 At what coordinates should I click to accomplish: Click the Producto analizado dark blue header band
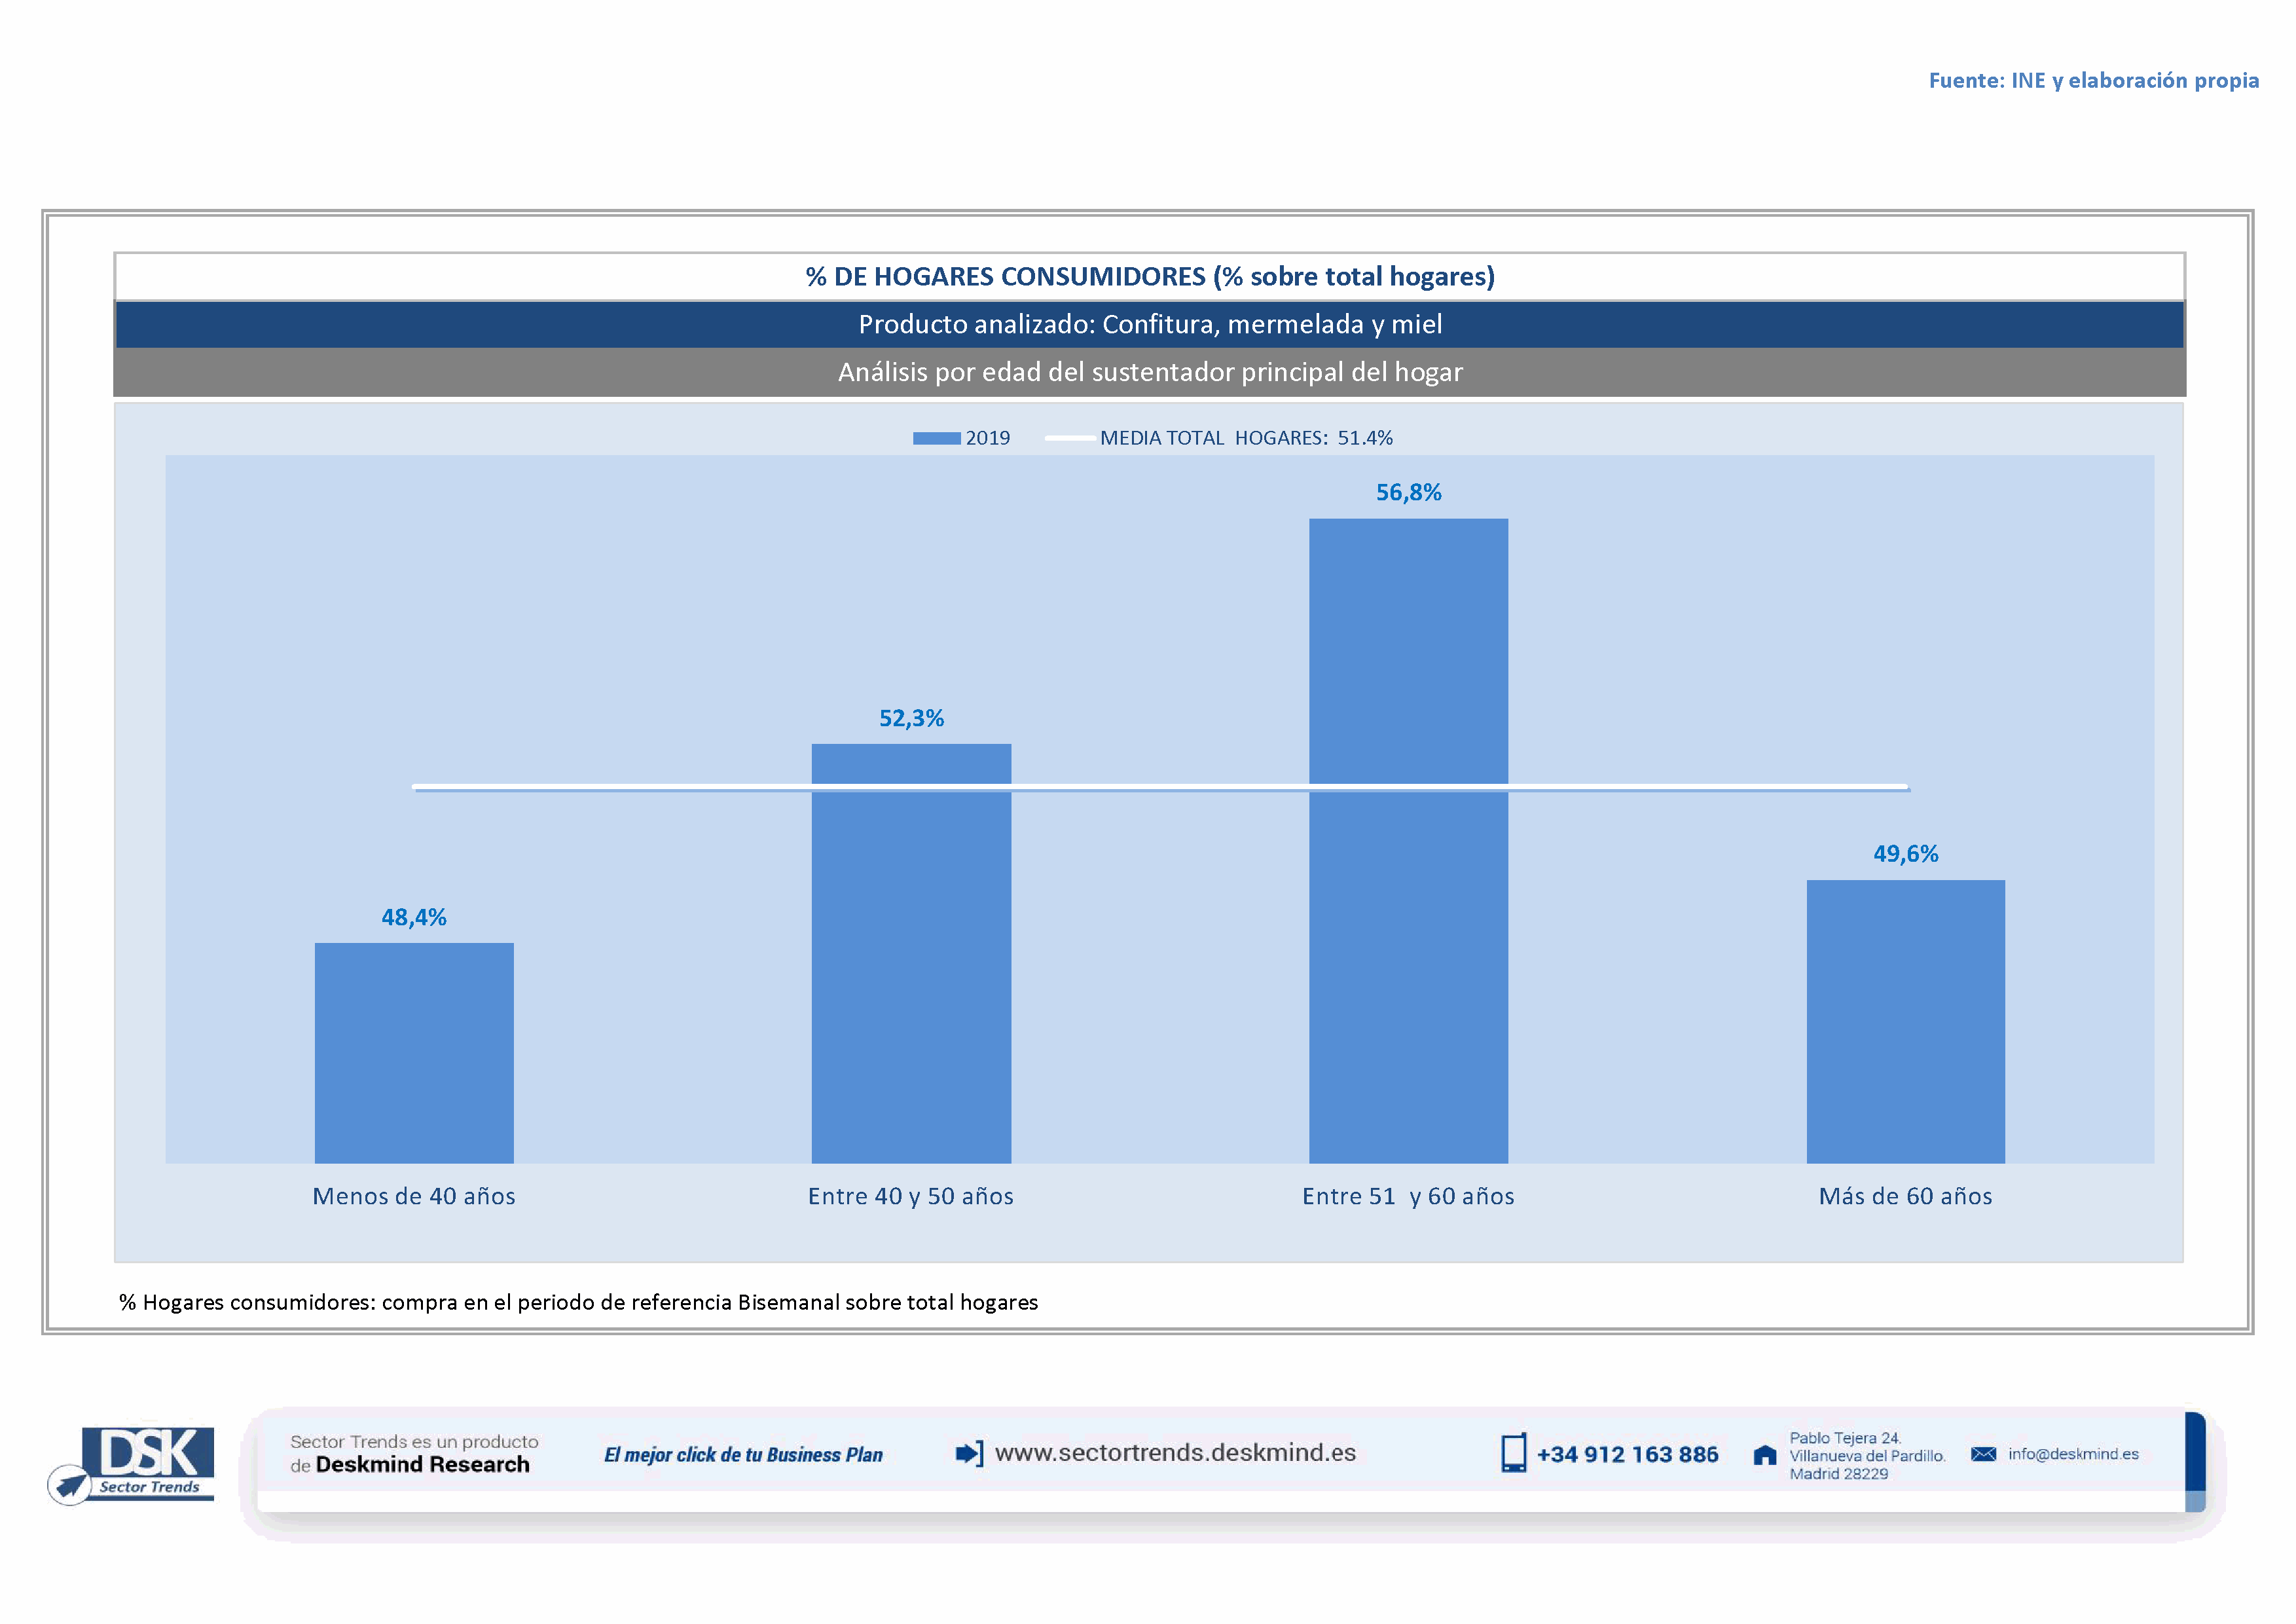point(1150,324)
